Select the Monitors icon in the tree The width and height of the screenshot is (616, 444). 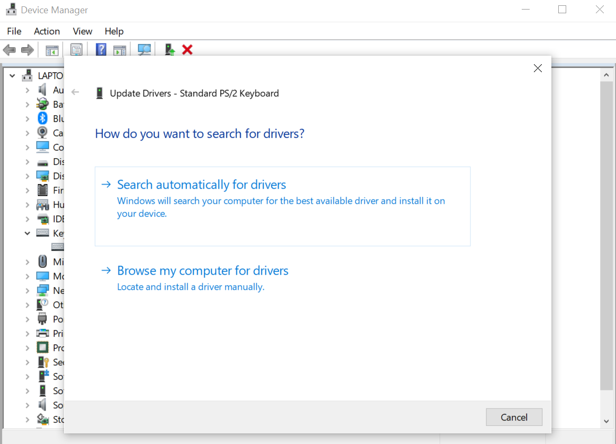click(42, 276)
